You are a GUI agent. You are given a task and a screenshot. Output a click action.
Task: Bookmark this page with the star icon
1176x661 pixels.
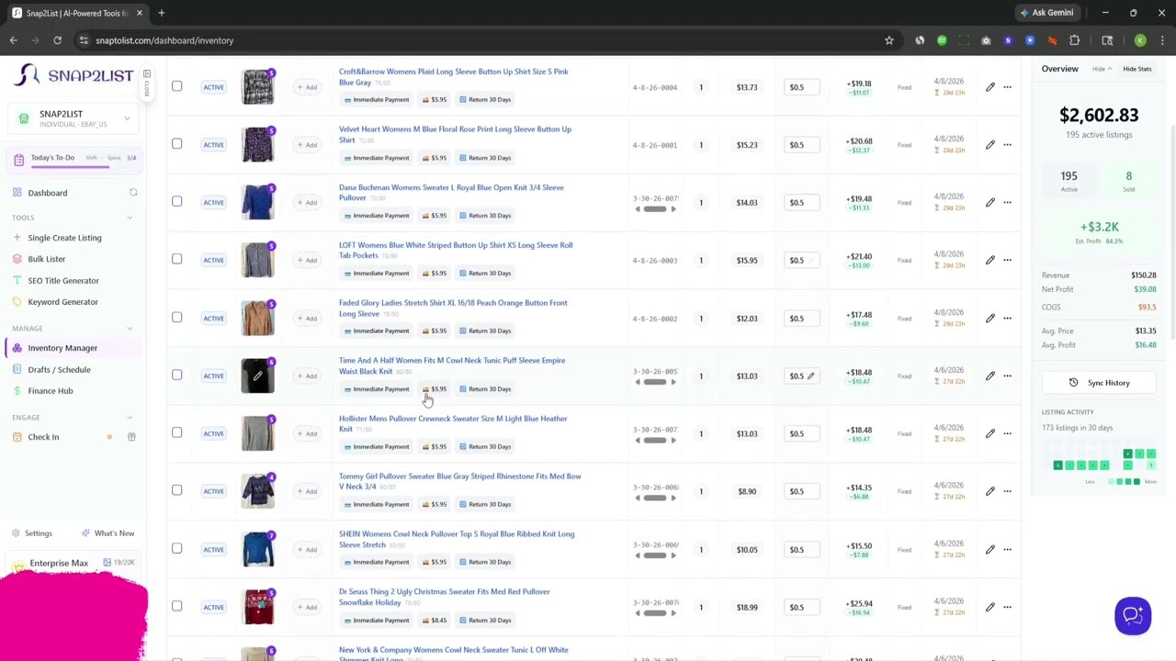point(888,40)
